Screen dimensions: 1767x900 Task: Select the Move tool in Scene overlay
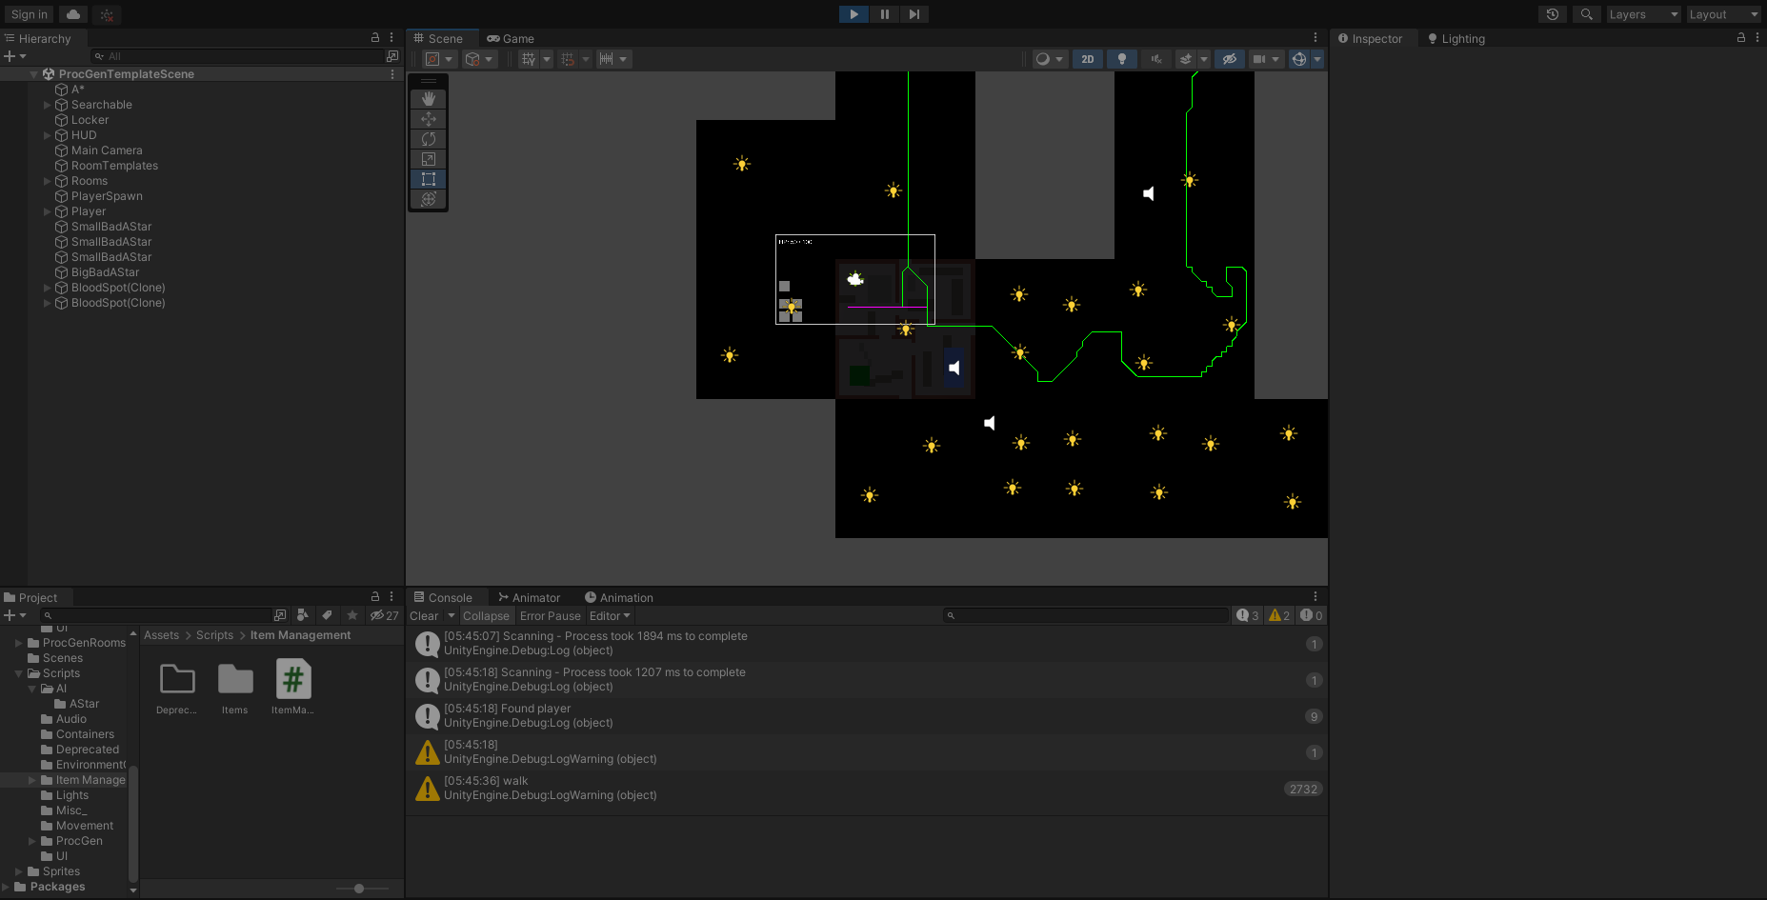point(429,119)
